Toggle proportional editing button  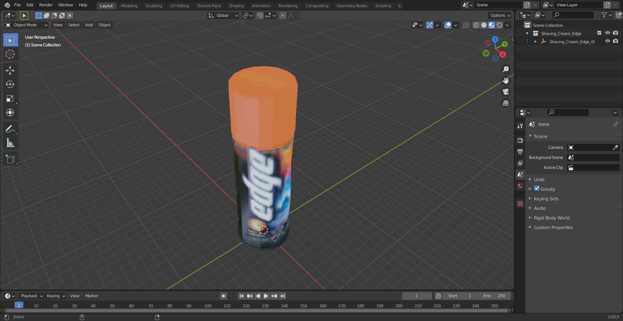[283, 15]
